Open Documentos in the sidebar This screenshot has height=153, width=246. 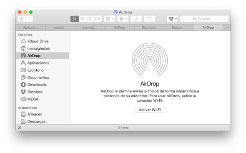coord(43,77)
